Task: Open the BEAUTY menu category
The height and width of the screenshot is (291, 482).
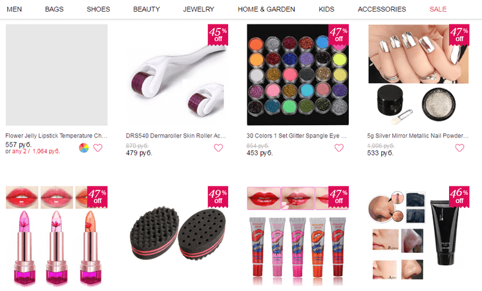Action: point(146,9)
